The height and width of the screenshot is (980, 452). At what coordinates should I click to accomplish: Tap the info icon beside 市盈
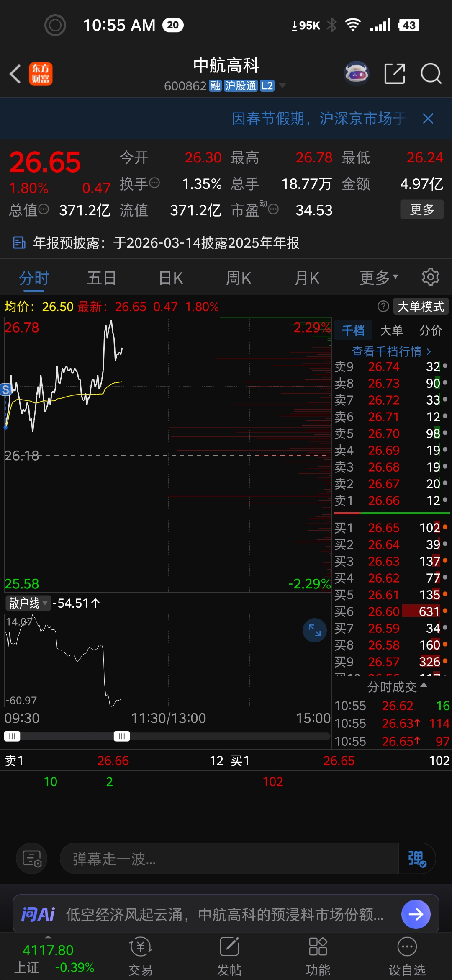click(x=273, y=209)
